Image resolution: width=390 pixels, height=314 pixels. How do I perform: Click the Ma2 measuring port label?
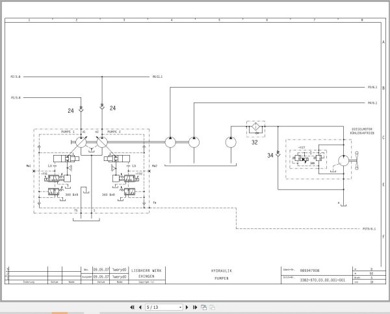coord(155,166)
